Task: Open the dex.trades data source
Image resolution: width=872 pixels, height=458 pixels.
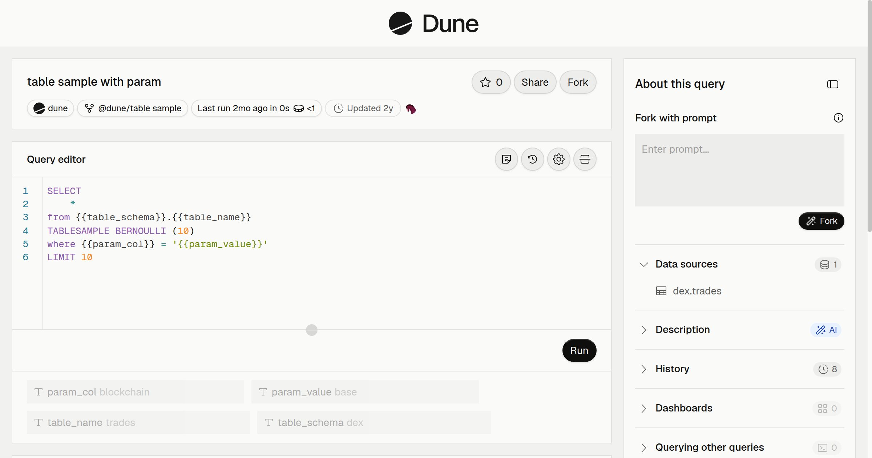Action: click(697, 291)
